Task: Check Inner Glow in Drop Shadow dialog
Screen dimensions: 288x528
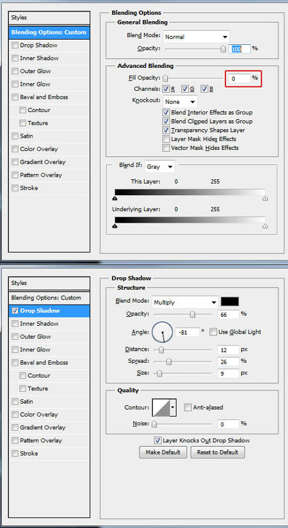Action: pos(15,349)
